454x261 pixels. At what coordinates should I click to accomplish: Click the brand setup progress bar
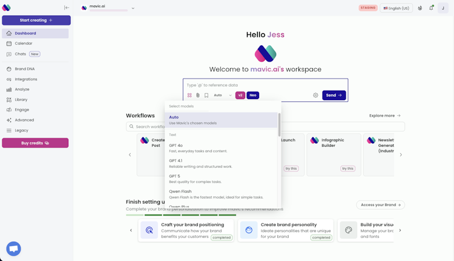[x=181, y=215]
